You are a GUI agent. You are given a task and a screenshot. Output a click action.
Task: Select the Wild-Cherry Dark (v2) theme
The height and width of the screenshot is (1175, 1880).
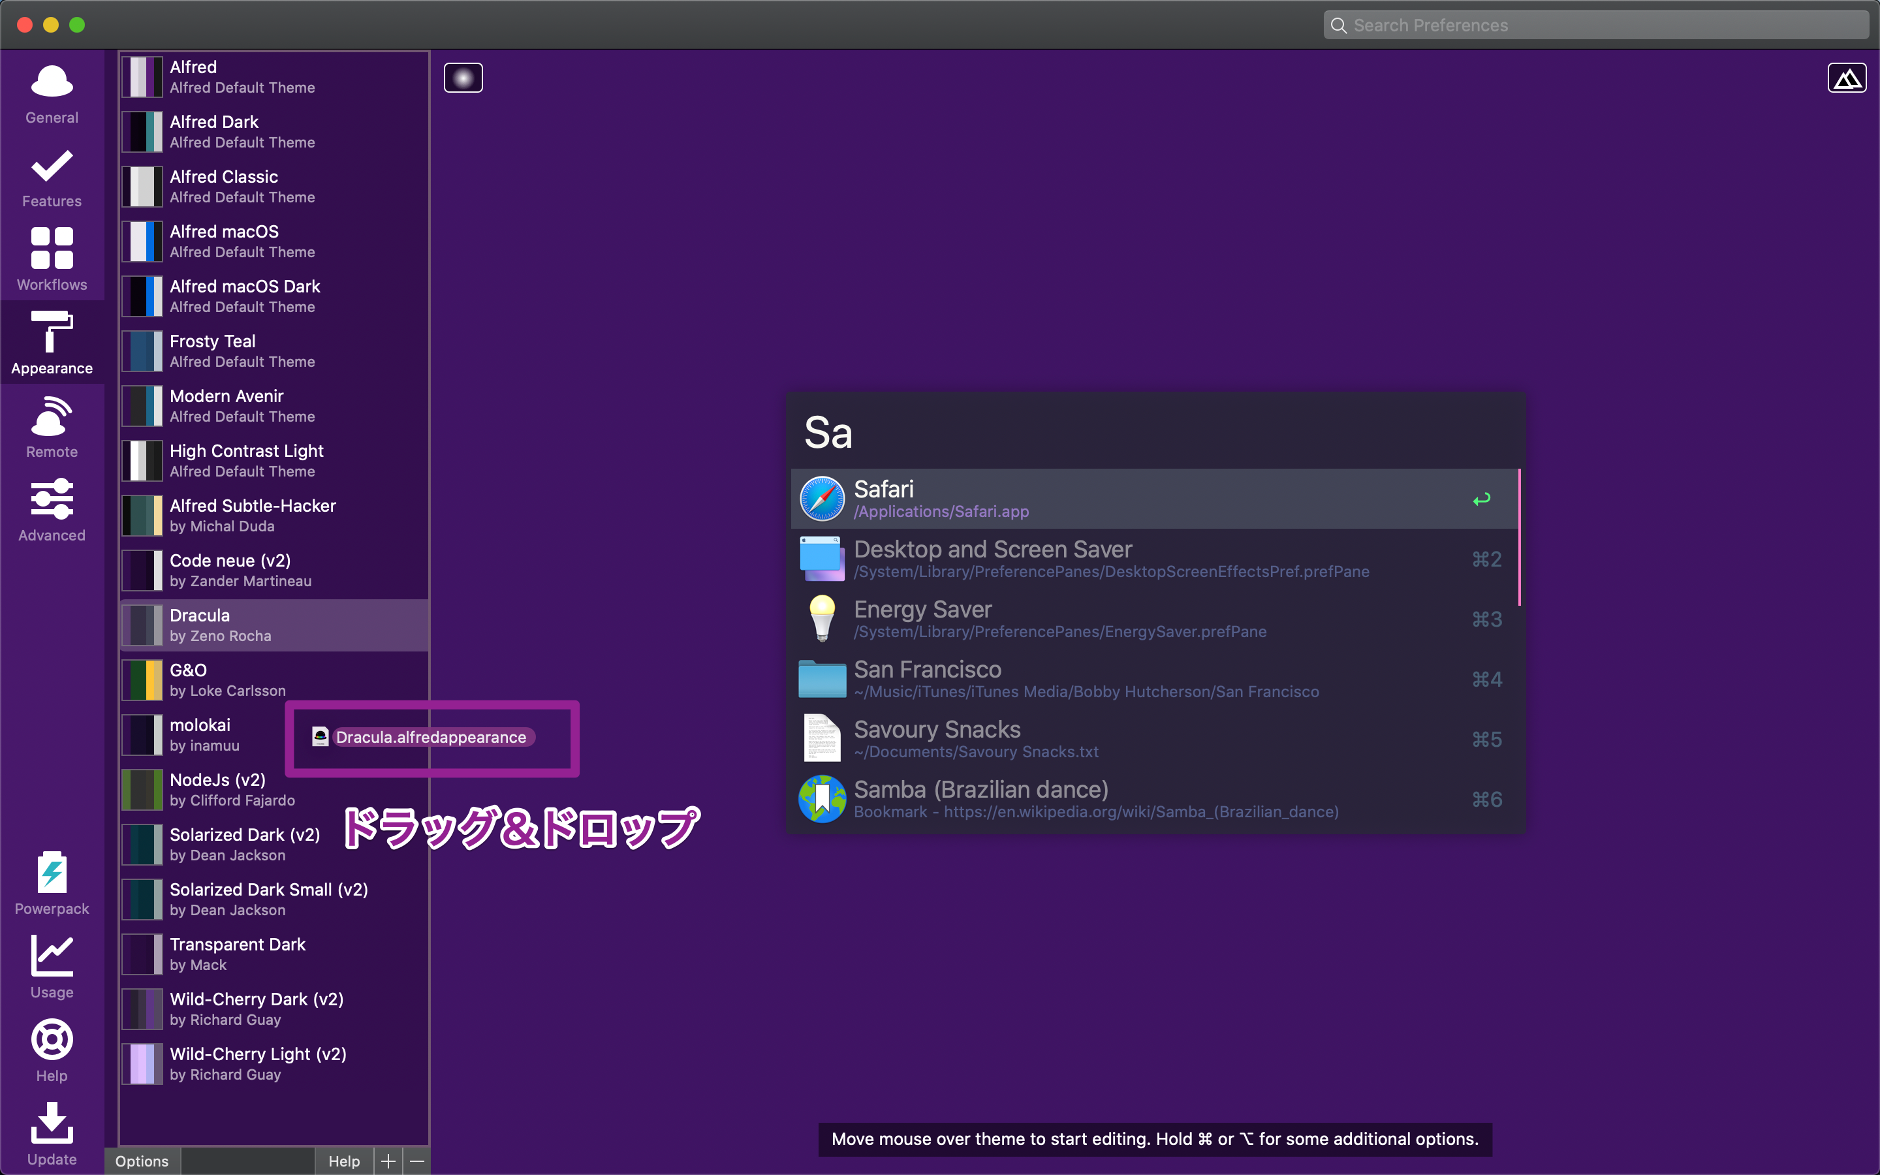tap(274, 1009)
